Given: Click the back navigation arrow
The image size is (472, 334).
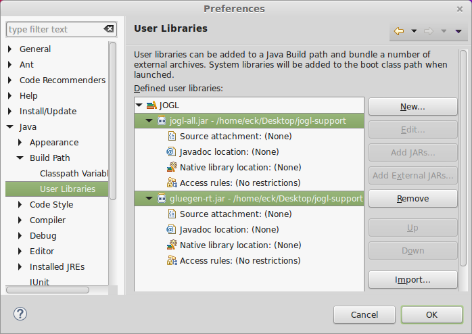Looking at the screenshot, I should (399, 31).
